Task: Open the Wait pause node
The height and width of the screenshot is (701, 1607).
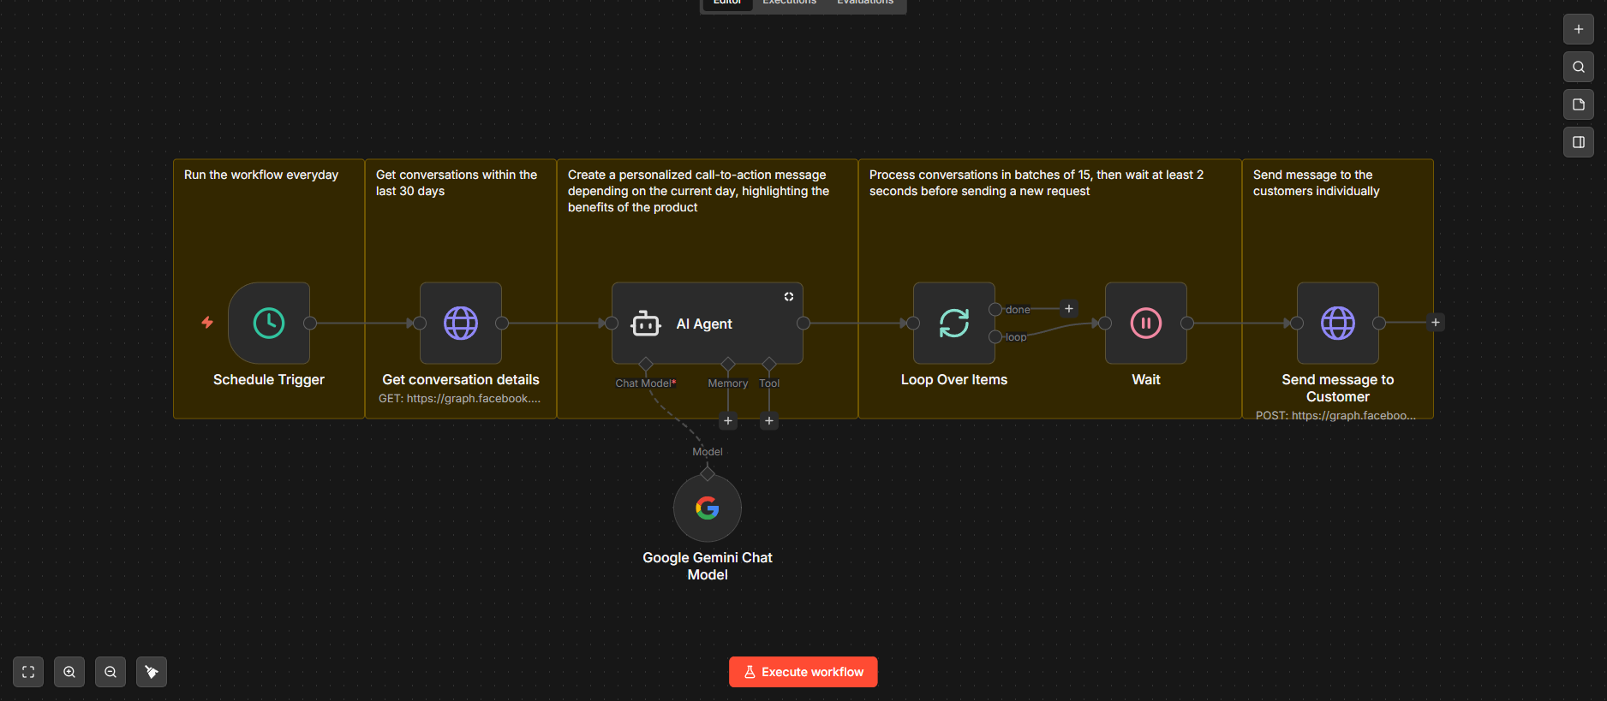Action: [x=1146, y=324]
